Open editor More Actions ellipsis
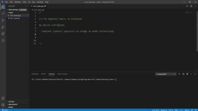The image size is (198, 111). coord(195,6)
